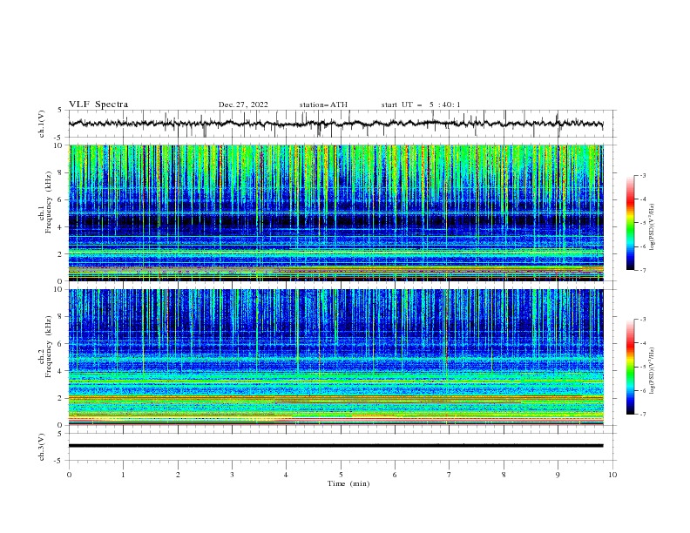Click the "-3" tick on the upper colorbar
Image resolution: width=690 pixels, height=533 pixels.
(x=642, y=175)
